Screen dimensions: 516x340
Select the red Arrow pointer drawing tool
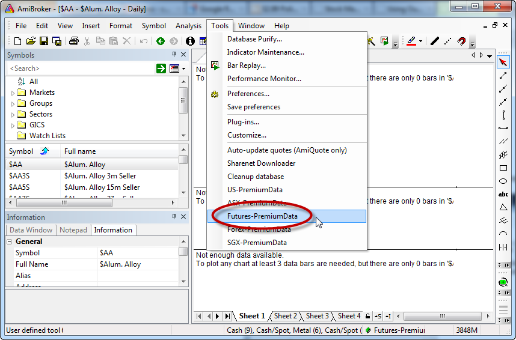(x=503, y=62)
